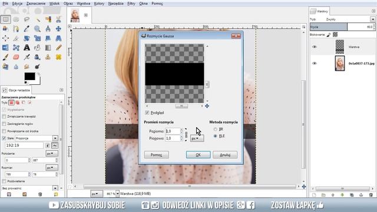
Task: Open the Edycja menu
Action: click(x=17, y=4)
